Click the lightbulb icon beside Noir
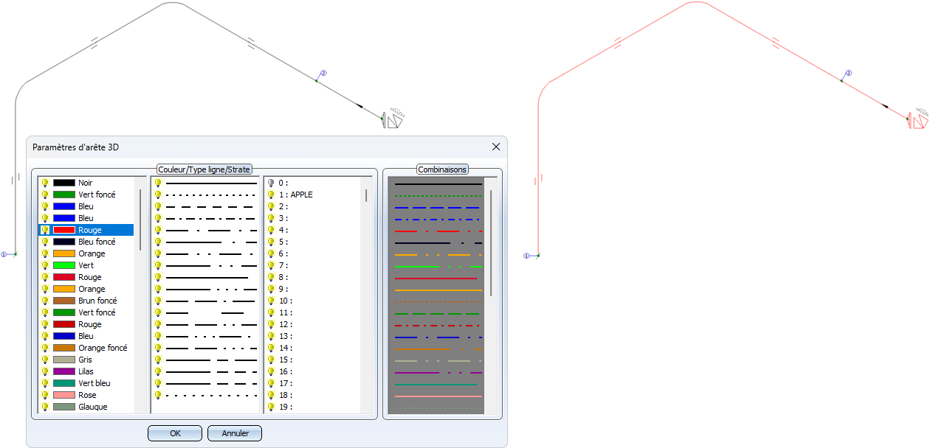 (45, 183)
